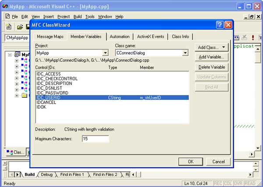
Task: Open the Find in Files 2 tab
Action: click(x=105, y=175)
